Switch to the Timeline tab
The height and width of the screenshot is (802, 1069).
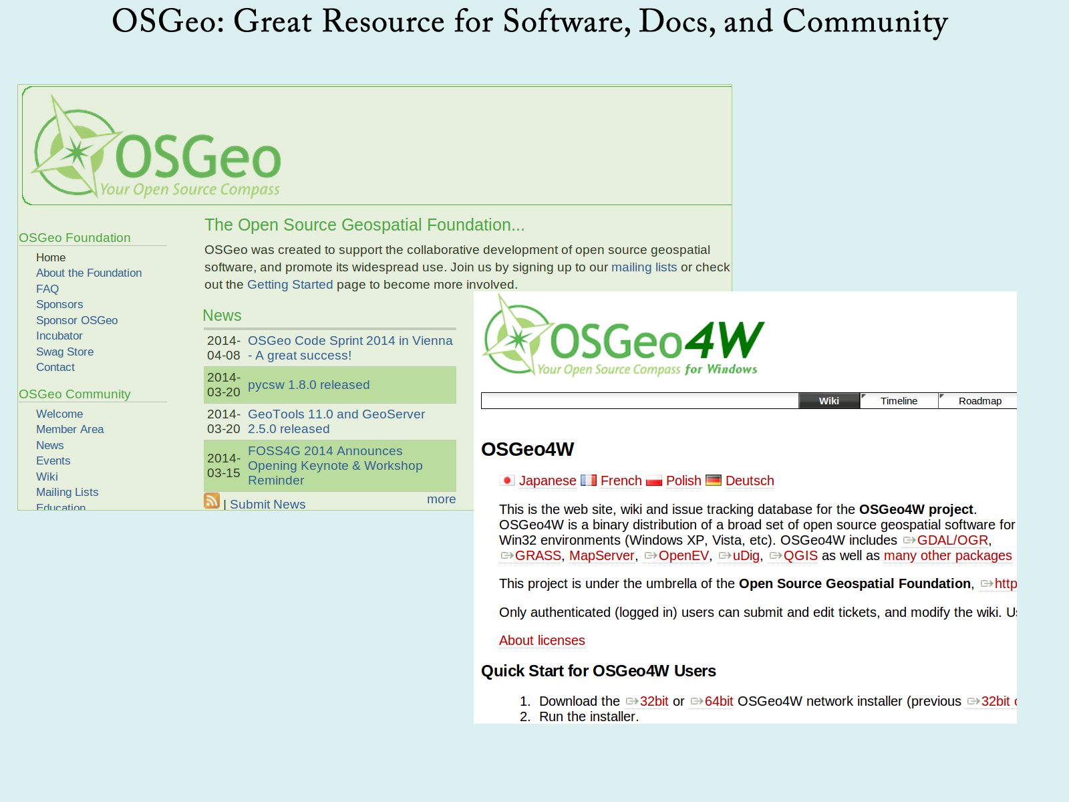(x=899, y=401)
